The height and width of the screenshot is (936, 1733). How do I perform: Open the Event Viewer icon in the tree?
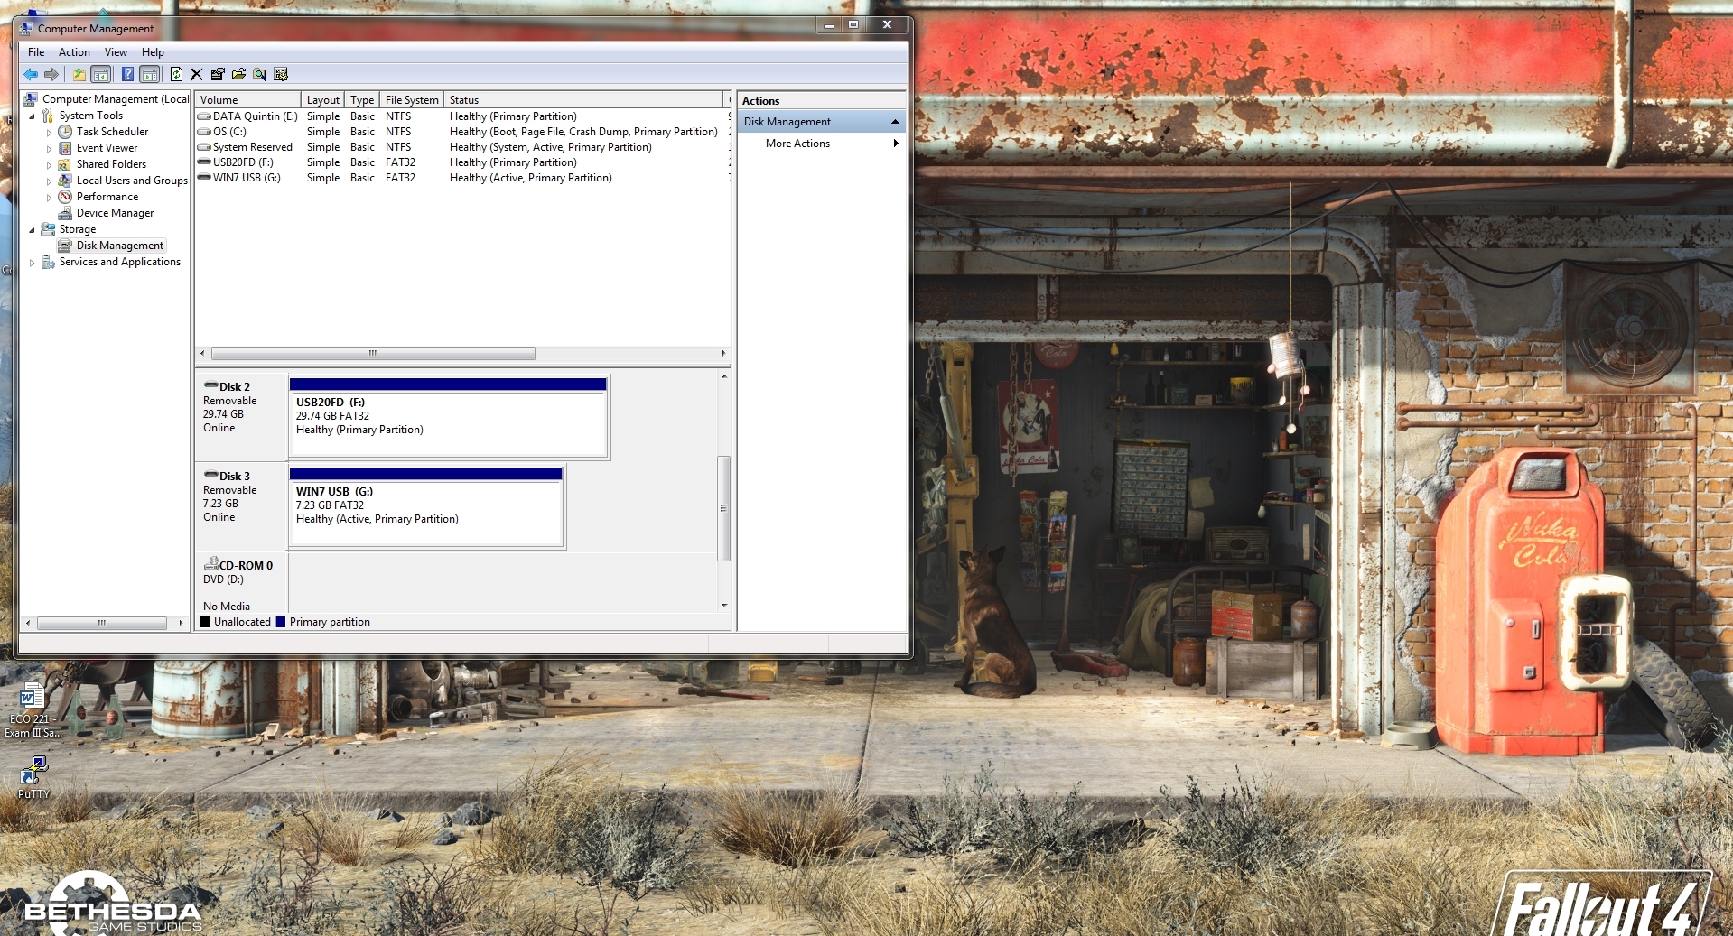tap(65, 147)
